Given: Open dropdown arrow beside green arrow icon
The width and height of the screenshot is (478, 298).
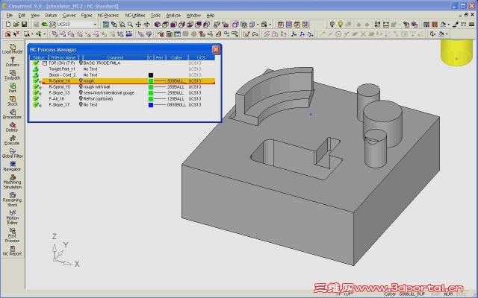Looking at the screenshot, I should click(45, 34).
